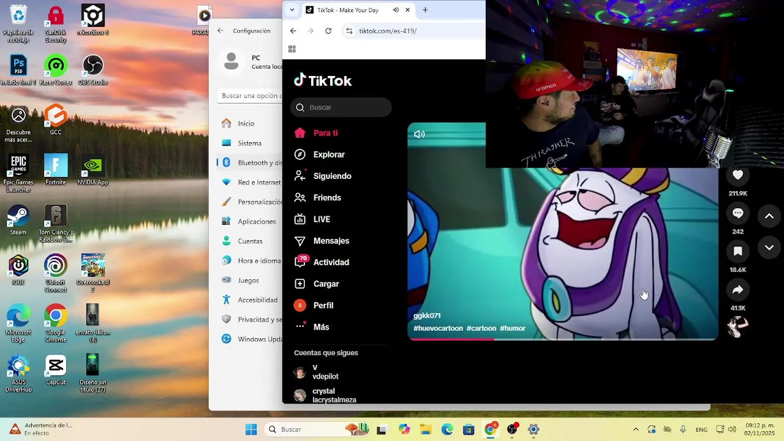
Task: Click the TikTok search field
Action: 341,107
